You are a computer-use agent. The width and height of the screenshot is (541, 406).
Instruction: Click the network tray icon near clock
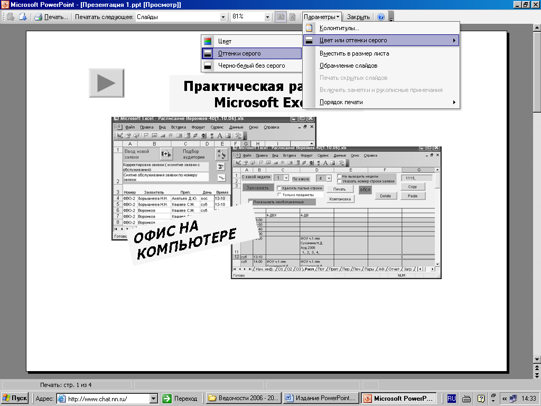tap(513, 399)
